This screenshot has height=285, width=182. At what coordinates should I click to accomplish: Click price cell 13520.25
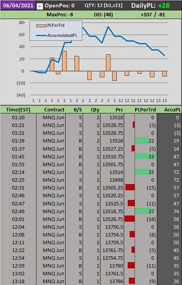112,196
